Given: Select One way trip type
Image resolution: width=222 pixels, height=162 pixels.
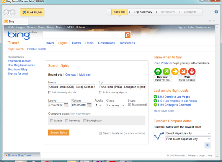Looking at the screenshot, I should (x=71, y=75).
